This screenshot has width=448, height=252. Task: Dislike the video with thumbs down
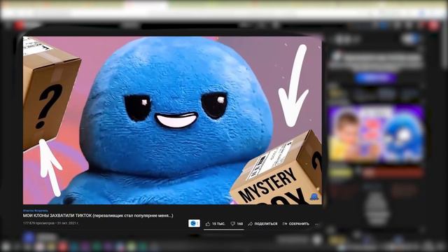237,224
